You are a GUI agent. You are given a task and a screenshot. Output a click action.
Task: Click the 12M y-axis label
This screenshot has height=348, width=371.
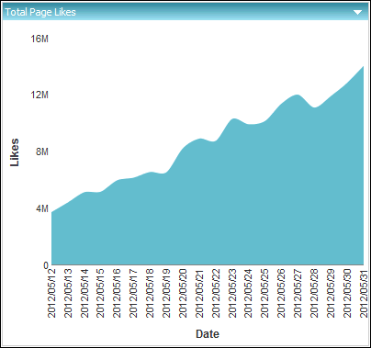point(39,95)
